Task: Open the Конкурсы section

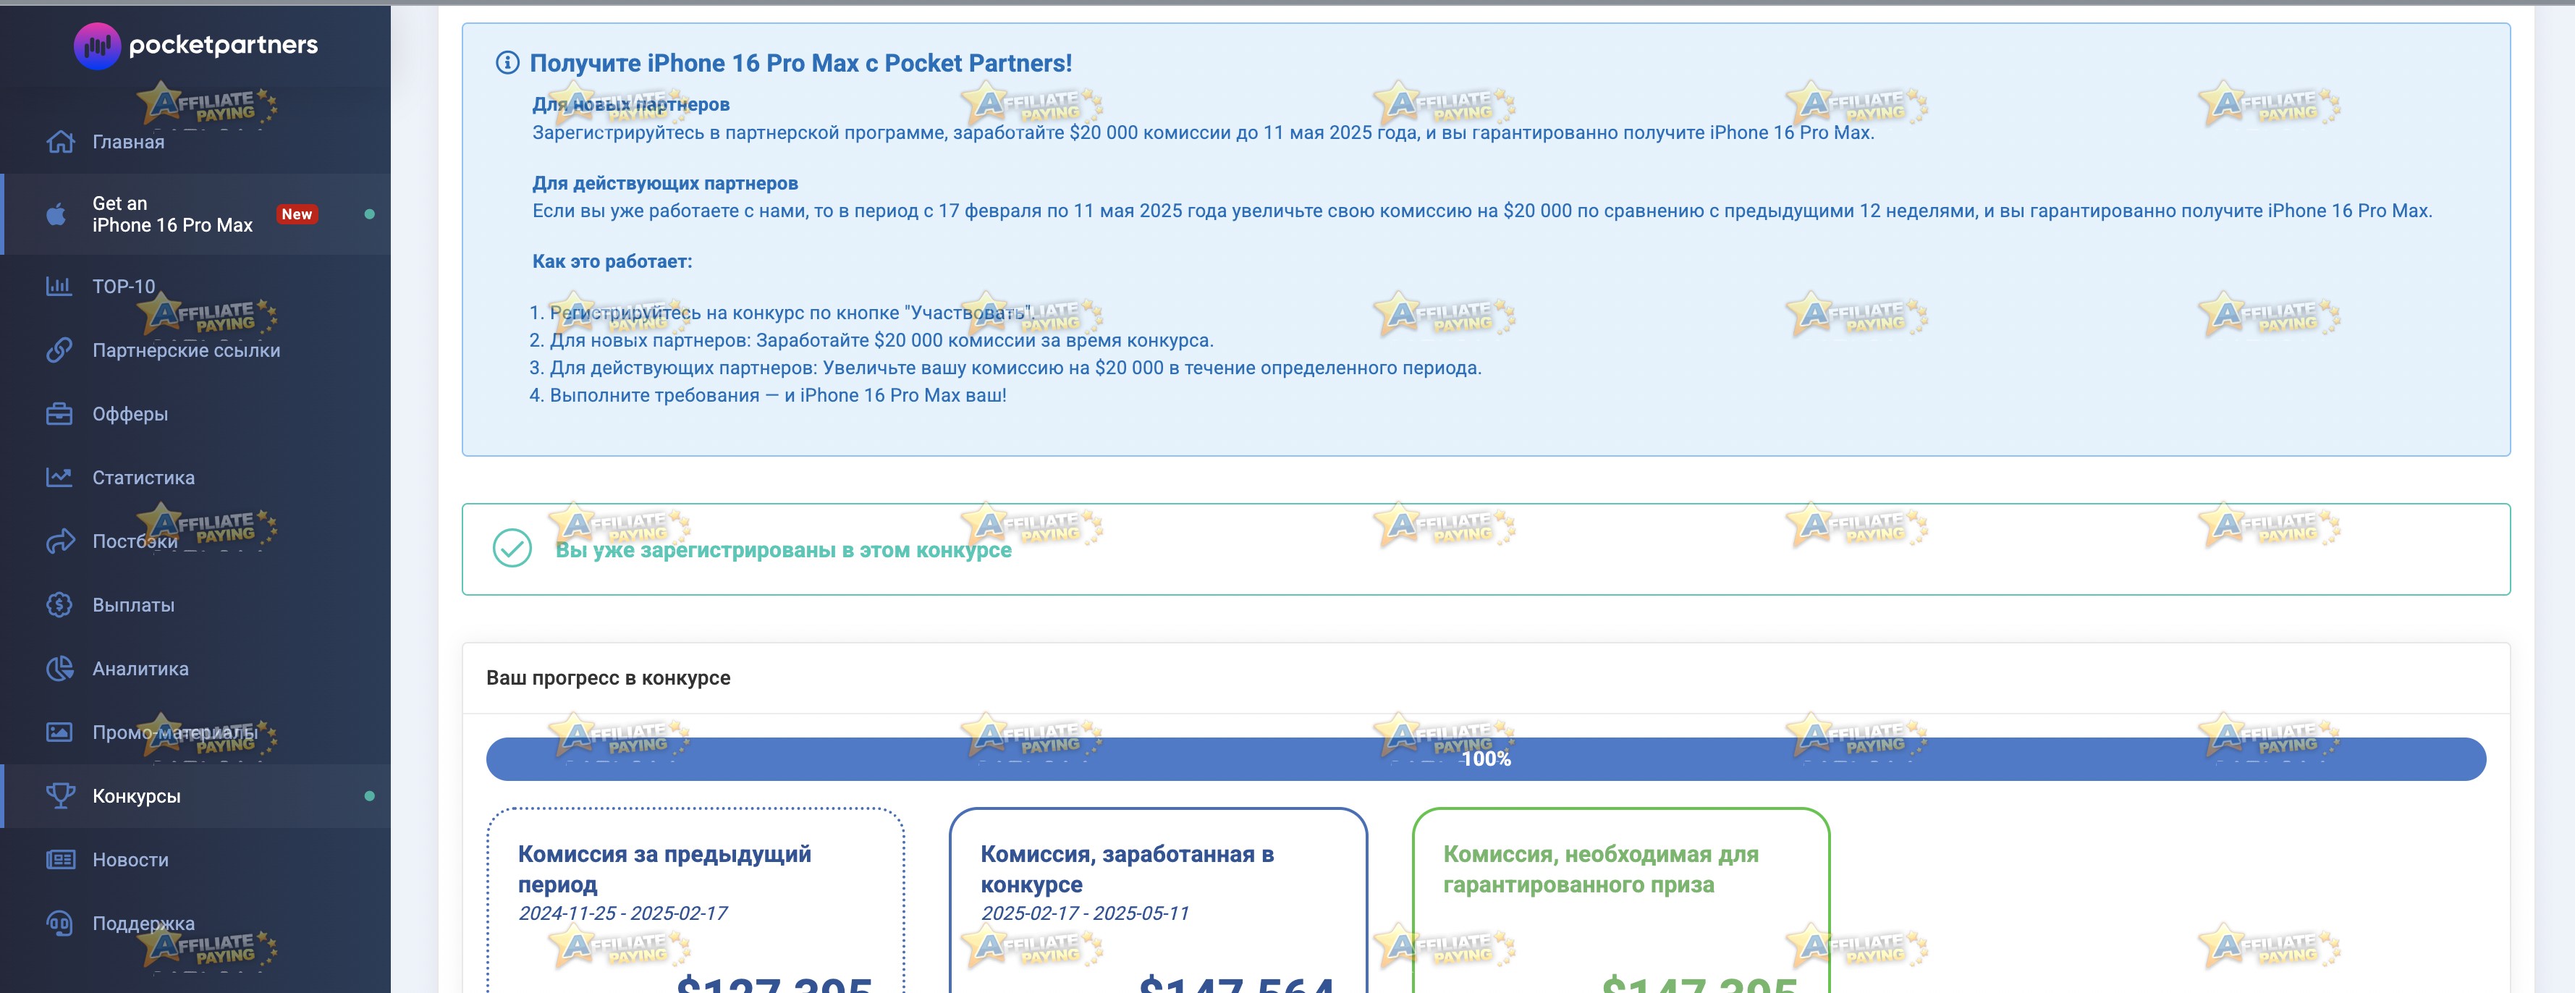Action: (196, 796)
